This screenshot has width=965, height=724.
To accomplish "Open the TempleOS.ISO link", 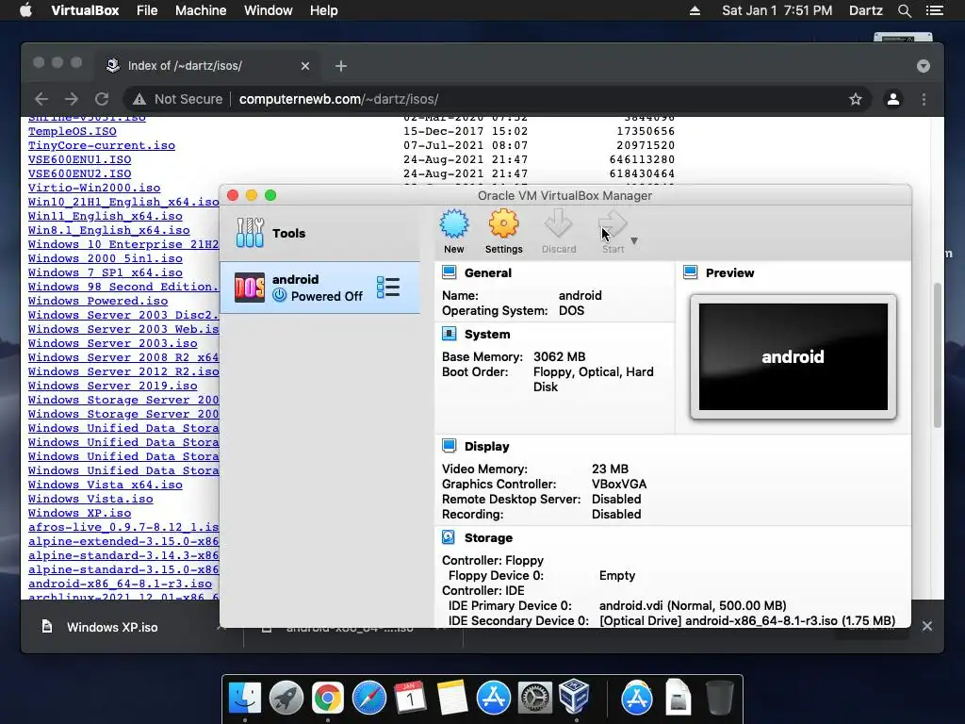I will tap(72, 131).
